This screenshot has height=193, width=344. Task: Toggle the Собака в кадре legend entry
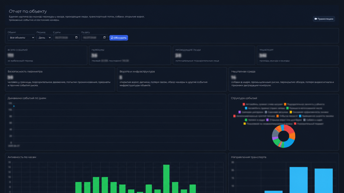coord(313,120)
